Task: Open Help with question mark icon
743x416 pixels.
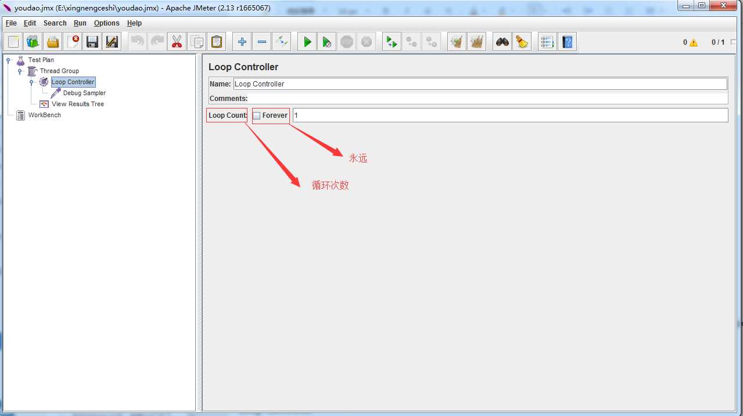Action: [x=567, y=42]
